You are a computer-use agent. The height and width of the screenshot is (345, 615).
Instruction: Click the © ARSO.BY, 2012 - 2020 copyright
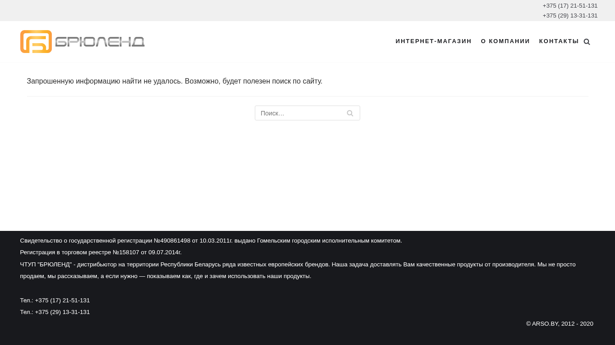[x=560, y=324]
